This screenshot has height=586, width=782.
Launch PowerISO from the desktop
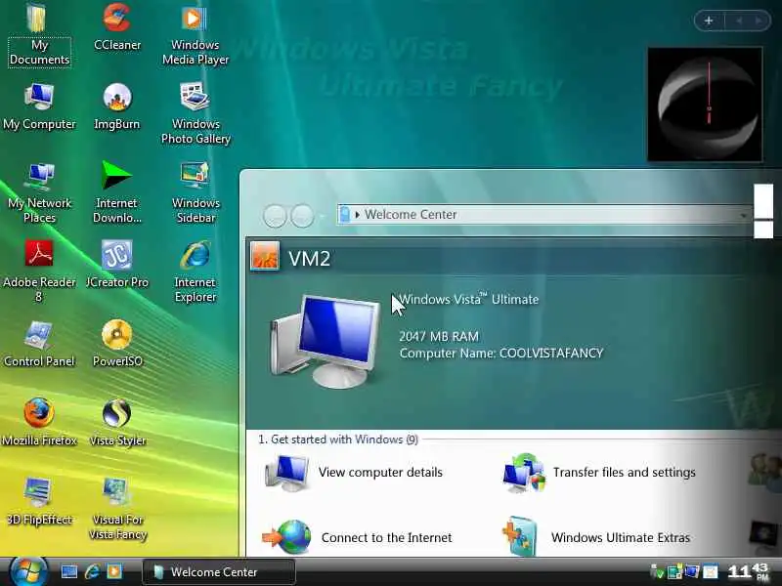[117, 344]
